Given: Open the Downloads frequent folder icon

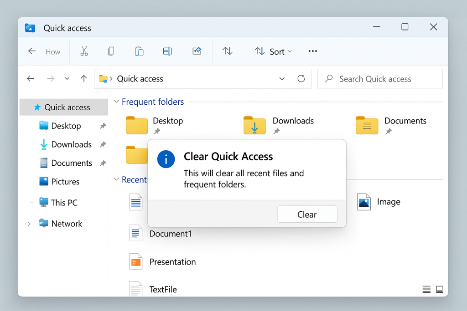Looking at the screenshot, I should tap(254, 125).
